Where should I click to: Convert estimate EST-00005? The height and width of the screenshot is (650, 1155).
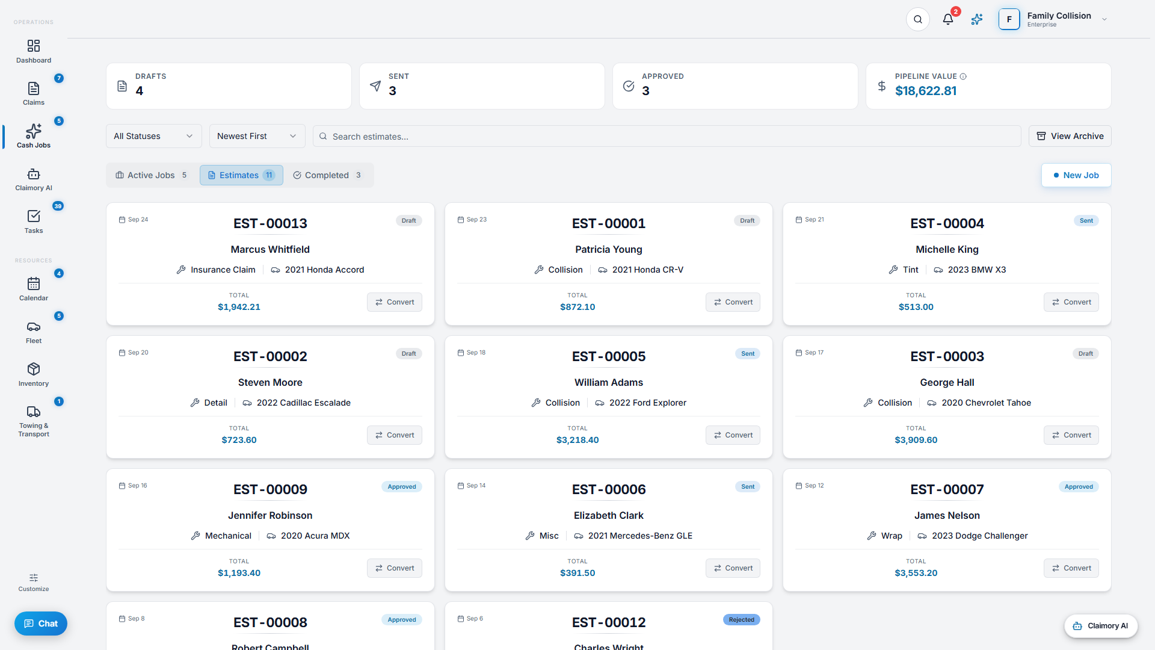(733, 435)
